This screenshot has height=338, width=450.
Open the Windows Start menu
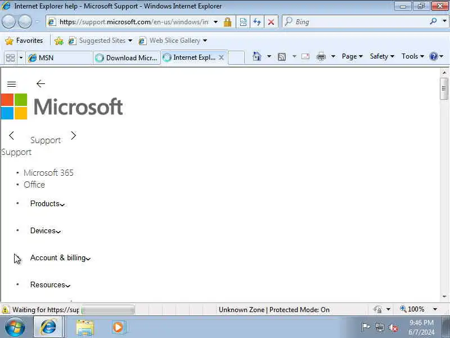point(15,327)
